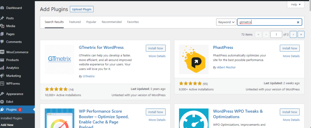The image size is (311, 128).
Task: Click the Plugins plug icon
Action: (x=2, y=110)
